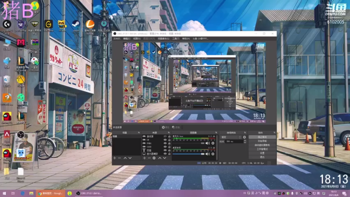Add a new scene with plus icon
This screenshot has width=350, height=197.
point(115,158)
